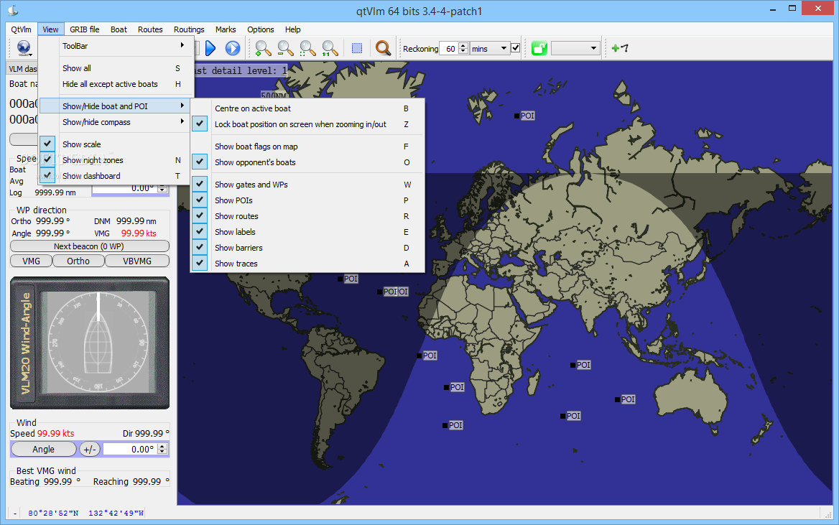
Task: Toggle Show gates and WPs
Action: coord(307,184)
